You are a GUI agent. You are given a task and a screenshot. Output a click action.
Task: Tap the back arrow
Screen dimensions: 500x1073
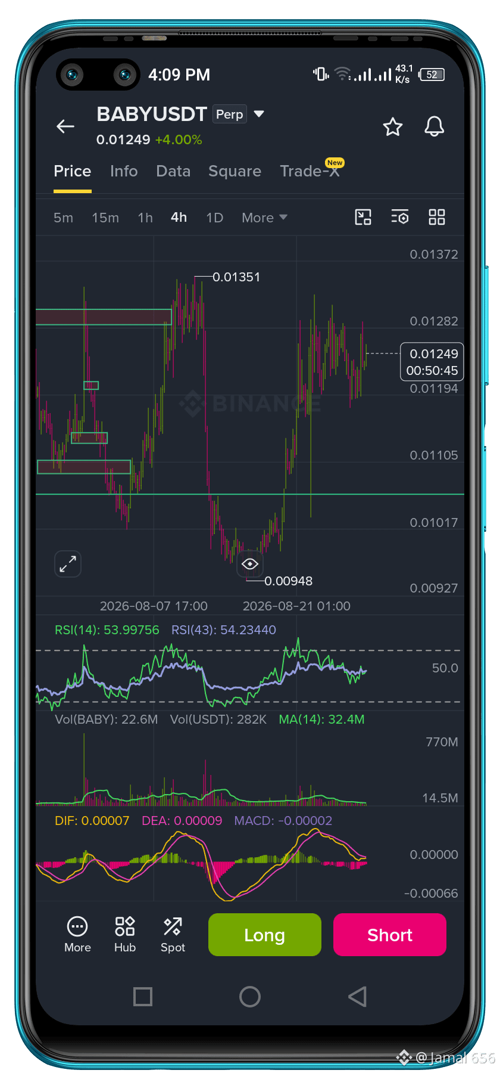[65, 126]
